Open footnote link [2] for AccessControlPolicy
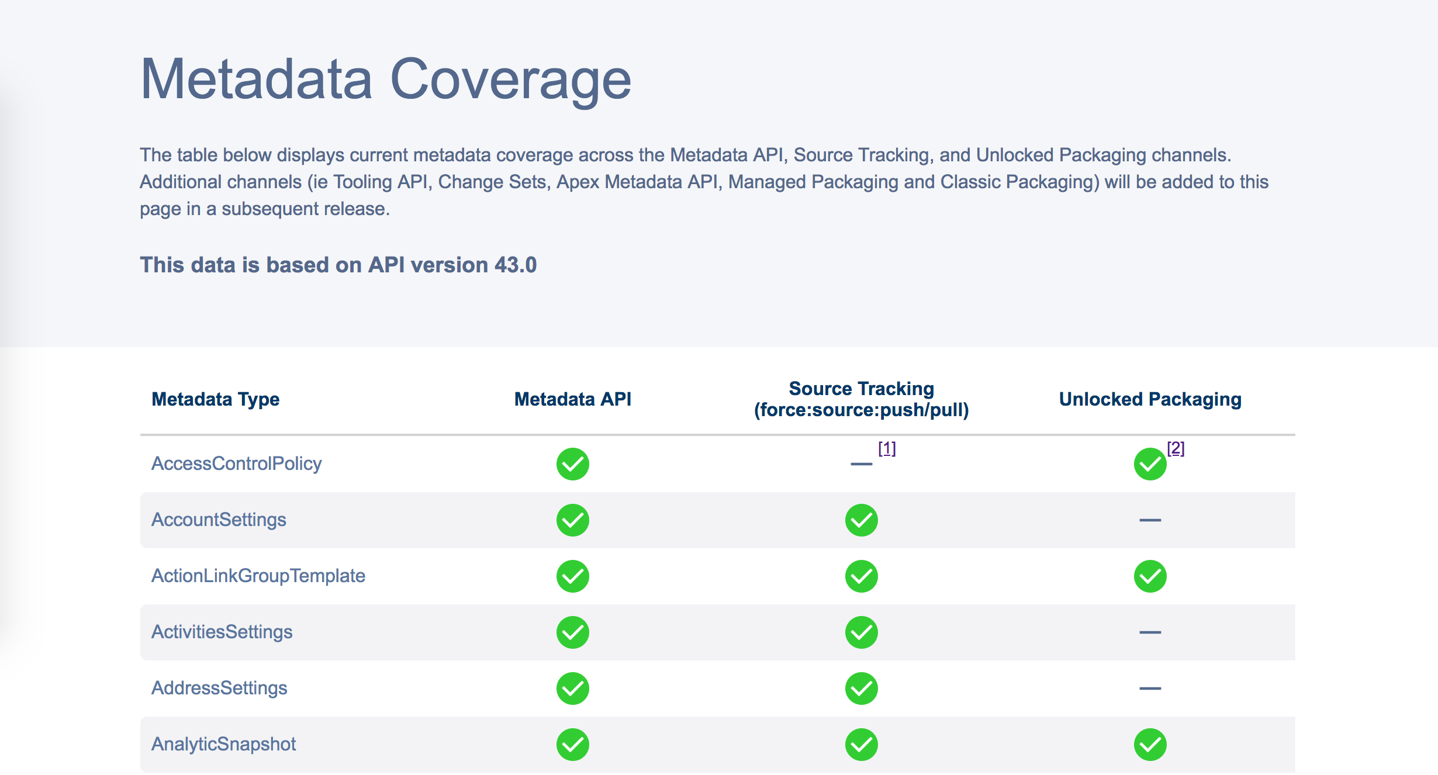Viewport: 1438px width, 775px height. 1176,449
